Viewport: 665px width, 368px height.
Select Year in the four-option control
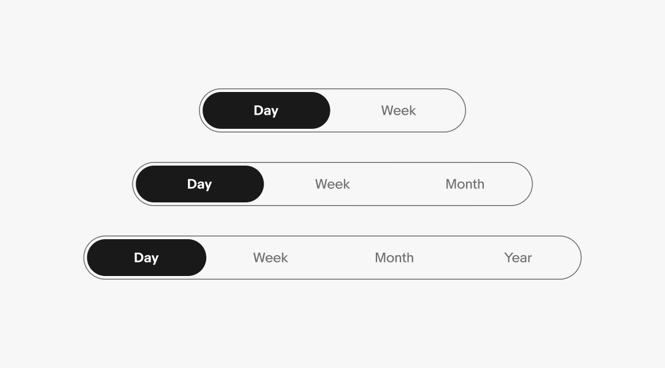tap(518, 258)
